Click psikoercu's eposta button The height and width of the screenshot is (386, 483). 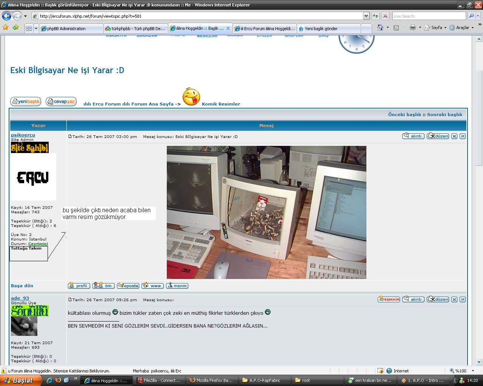point(128,286)
